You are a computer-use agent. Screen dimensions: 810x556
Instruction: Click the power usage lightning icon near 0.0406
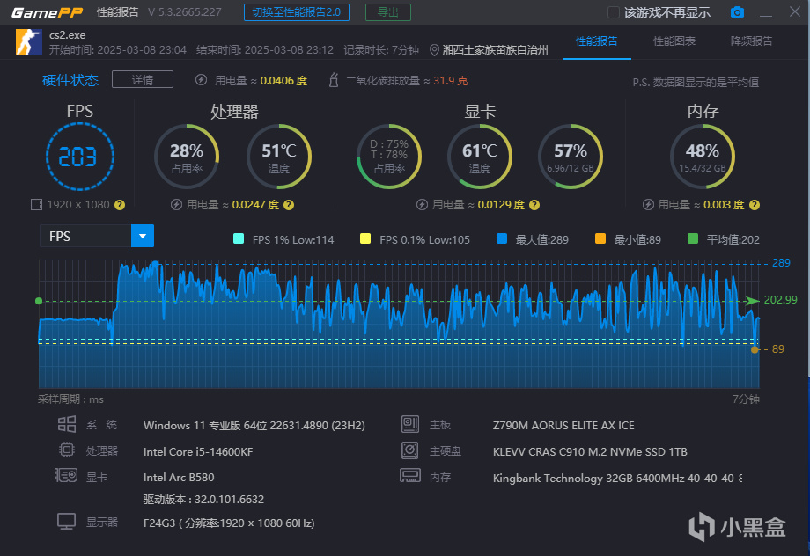click(x=201, y=80)
